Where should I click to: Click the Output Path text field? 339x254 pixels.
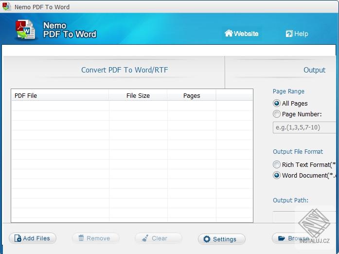click(304, 217)
